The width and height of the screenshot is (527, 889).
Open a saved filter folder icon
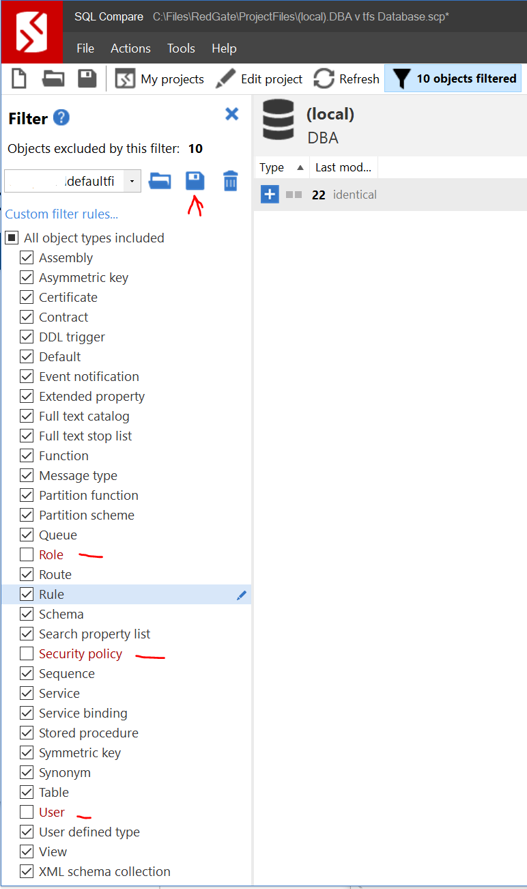[160, 181]
